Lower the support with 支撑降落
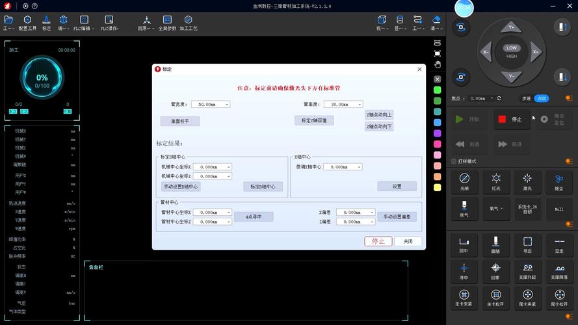The width and height of the screenshot is (578, 325). pos(559,271)
